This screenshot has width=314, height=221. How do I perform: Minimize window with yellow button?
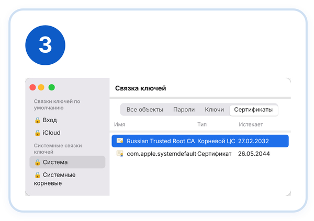[41, 87]
